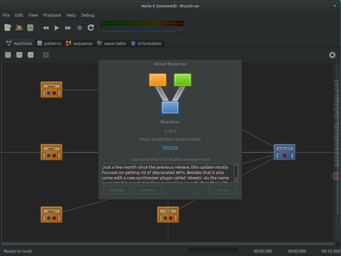Switch to information tab
Image resolution: width=341 pixels, height=256 pixels.
146,44
